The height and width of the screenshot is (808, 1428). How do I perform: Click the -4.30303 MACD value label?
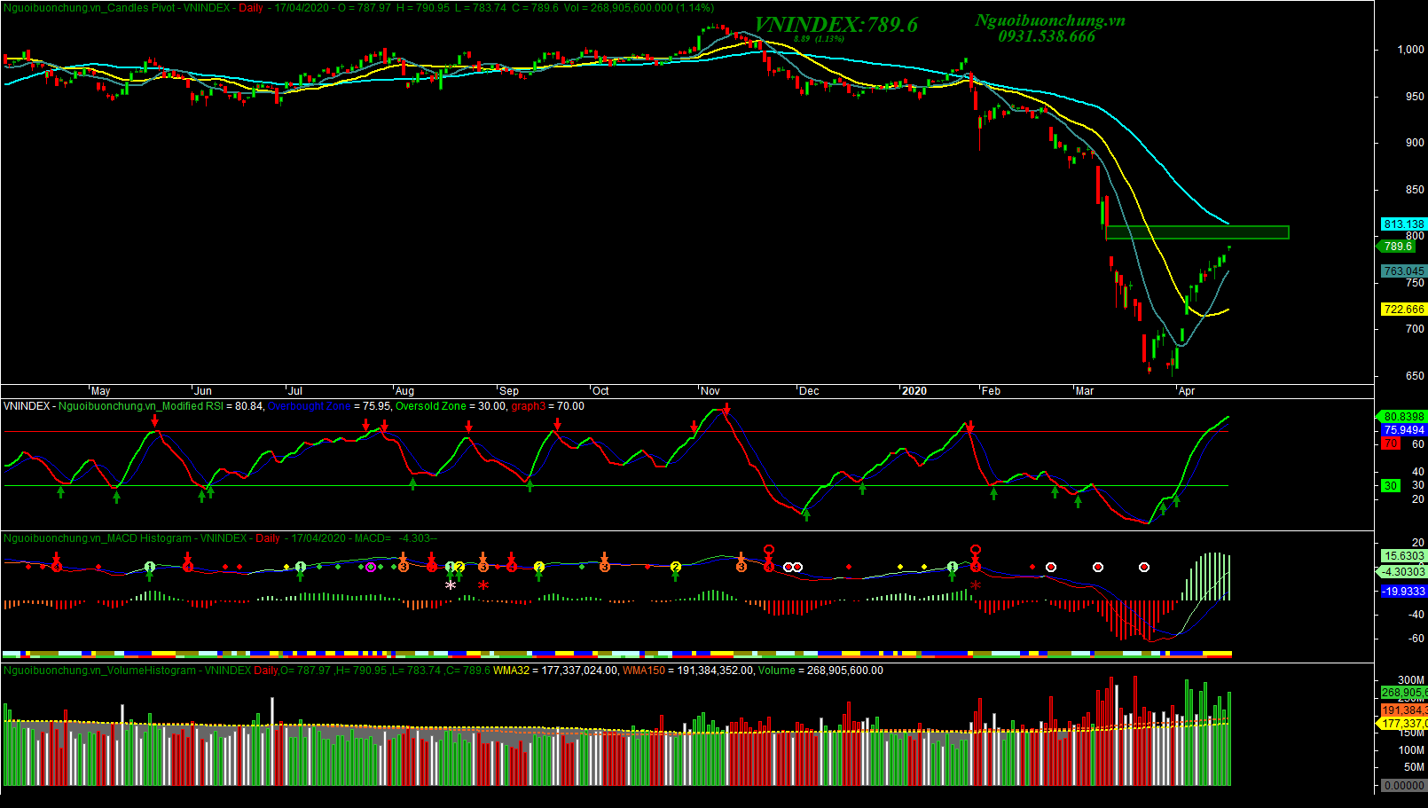point(1403,572)
